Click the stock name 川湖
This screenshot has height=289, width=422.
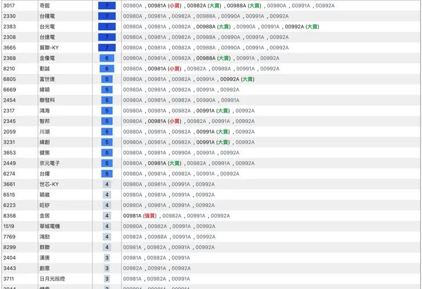pos(44,131)
